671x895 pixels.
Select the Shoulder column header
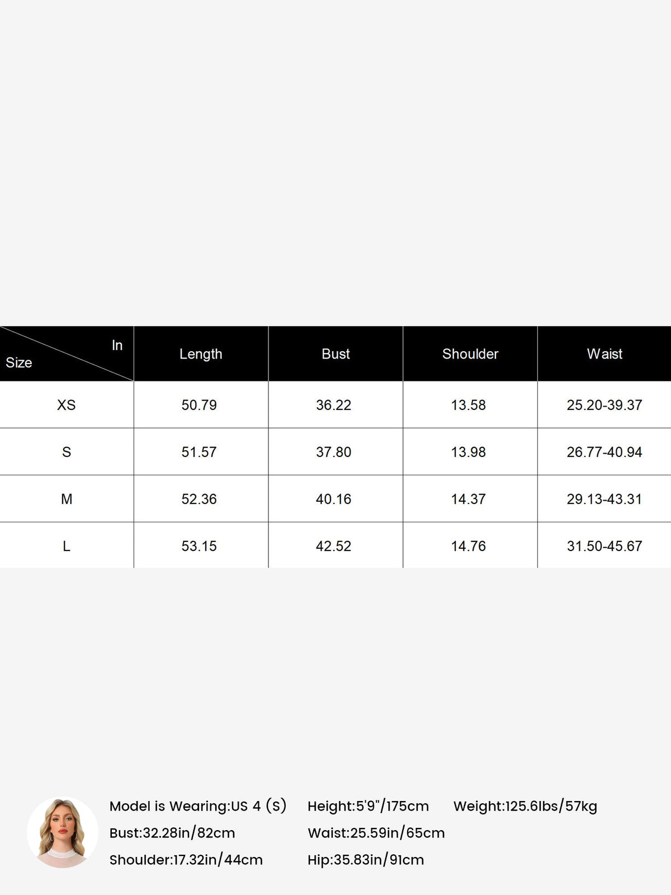coord(470,354)
